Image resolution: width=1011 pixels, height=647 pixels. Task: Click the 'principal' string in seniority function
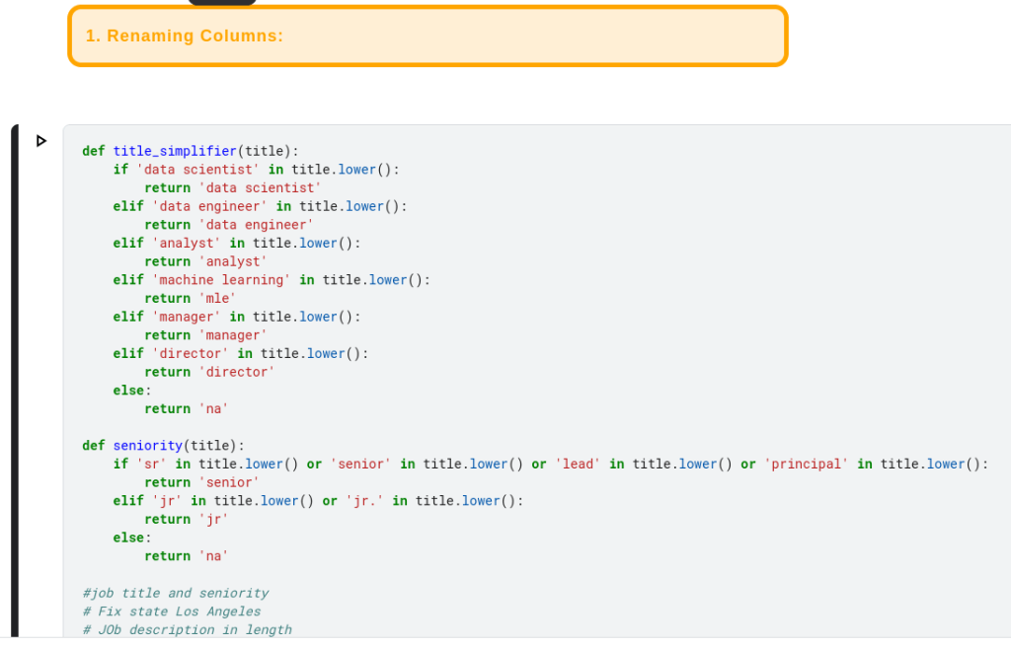(x=806, y=465)
